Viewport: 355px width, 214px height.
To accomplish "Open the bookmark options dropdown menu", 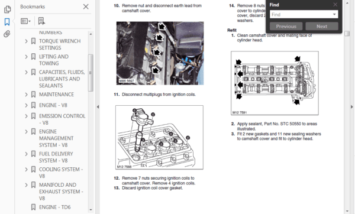I will pyautogui.click(x=25, y=21).
